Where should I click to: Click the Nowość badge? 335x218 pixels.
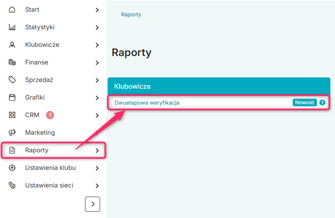pyautogui.click(x=305, y=103)
